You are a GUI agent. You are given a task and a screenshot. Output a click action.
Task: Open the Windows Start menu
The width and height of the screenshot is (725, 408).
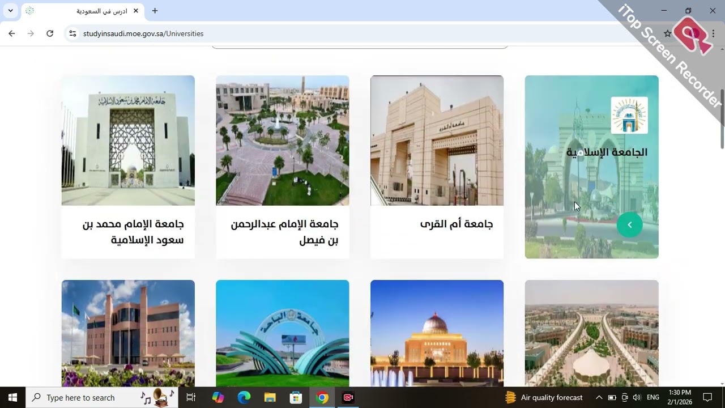click(12, 397)
